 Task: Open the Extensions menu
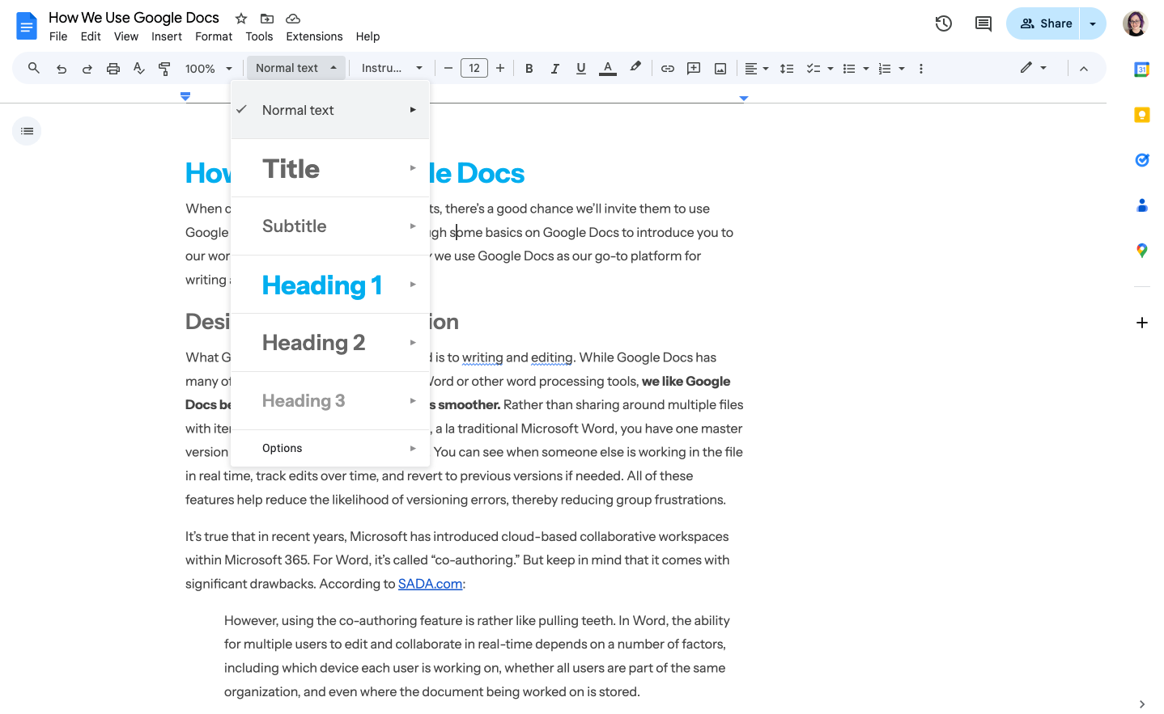point(314,36)
